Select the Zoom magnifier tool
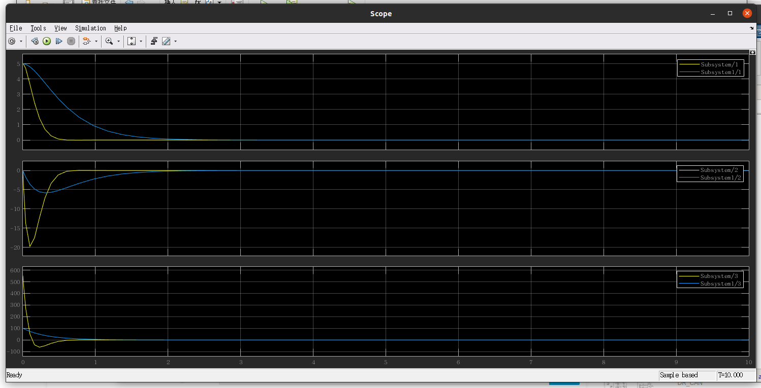Image resolution: width=761 pixels, height=388 pixels. [109, 41]
